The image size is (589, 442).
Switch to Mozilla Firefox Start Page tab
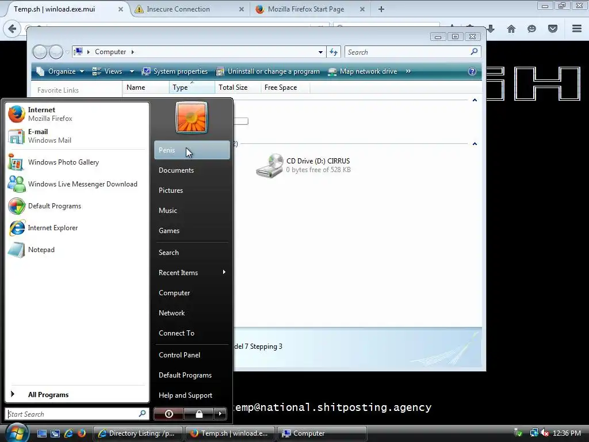[310, 9]
